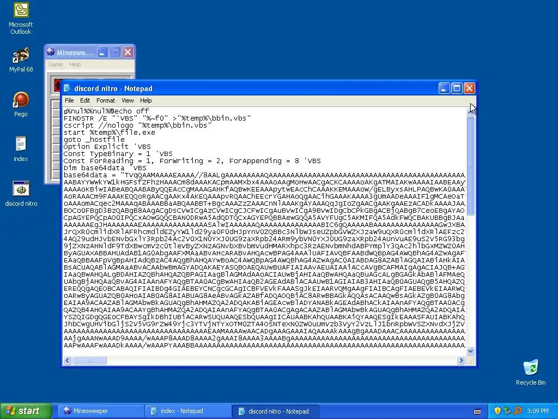Select the Pego desktop shortcut
Screen dimensions: 558x419
click(x=21, y=104)
